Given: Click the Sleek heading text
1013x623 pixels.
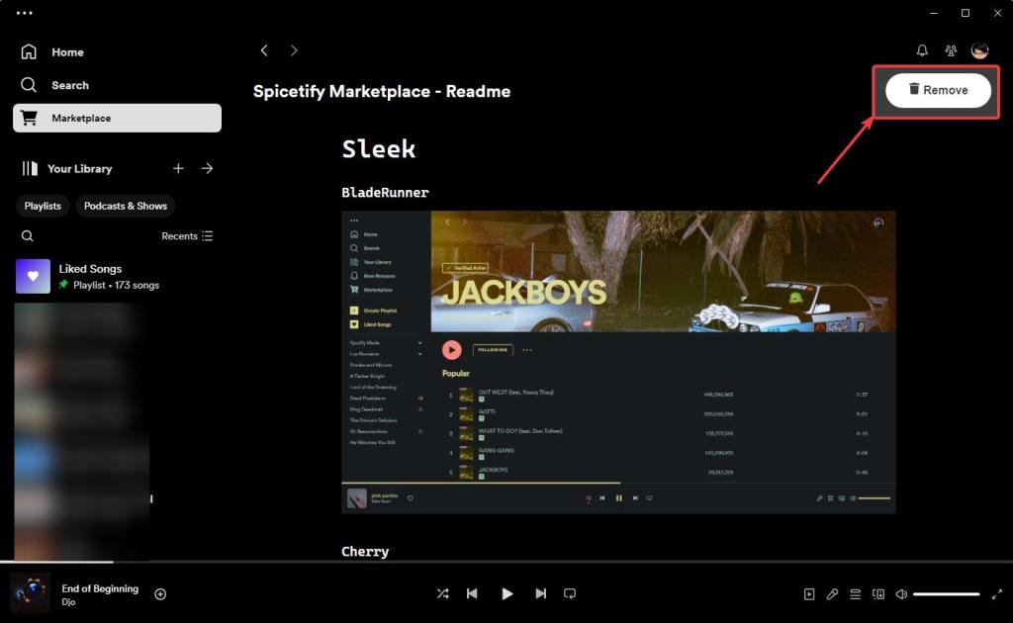Looking at the screenshot, I should click(x=379, y=149).
